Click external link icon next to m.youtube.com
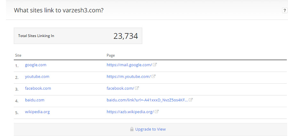 pyautogui.click(x=154, y=76)
